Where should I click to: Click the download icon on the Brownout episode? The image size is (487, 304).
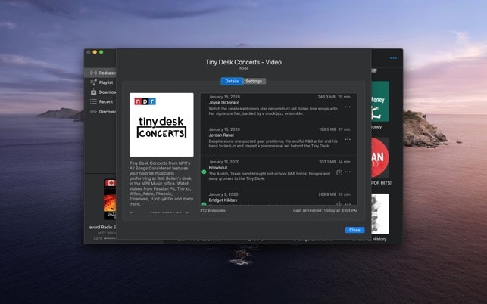(339, 172)
